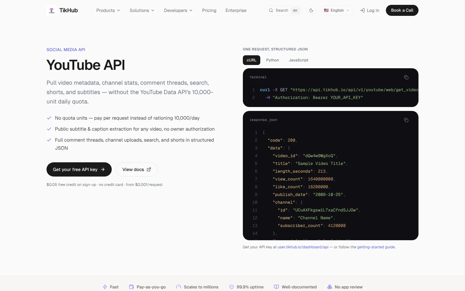The width and height of the screenshot is (465, 291).
Task: Click Log in
Action: (370, 10)
